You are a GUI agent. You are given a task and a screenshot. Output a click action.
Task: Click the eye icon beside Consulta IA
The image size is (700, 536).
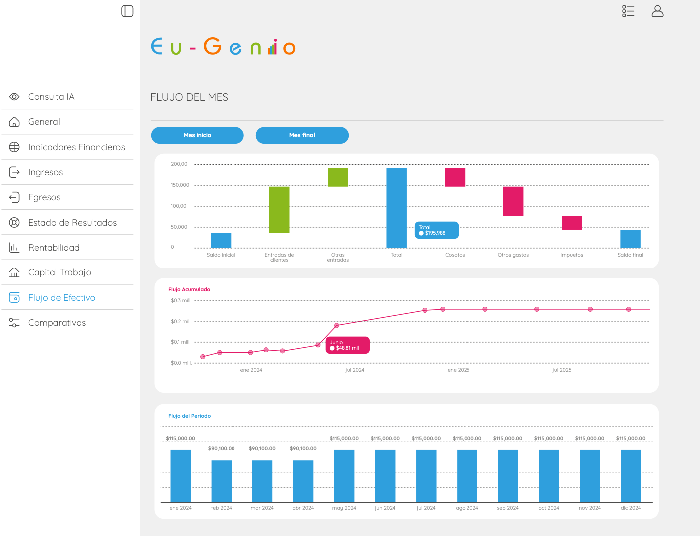[14, 97]
